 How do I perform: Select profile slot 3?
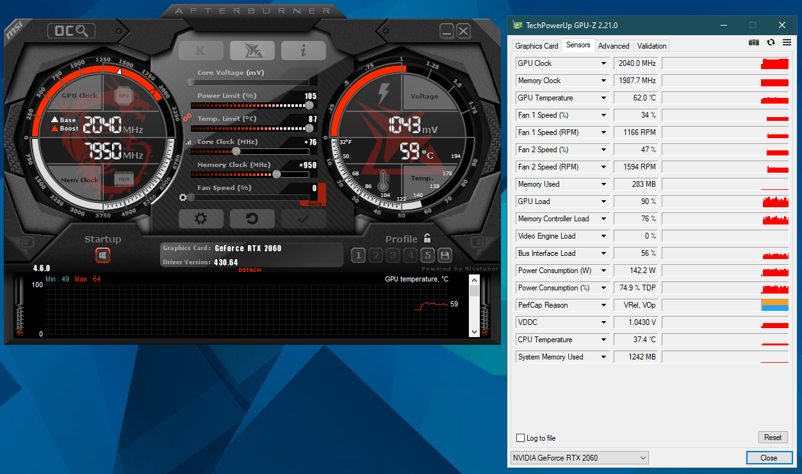pos(393,256)
